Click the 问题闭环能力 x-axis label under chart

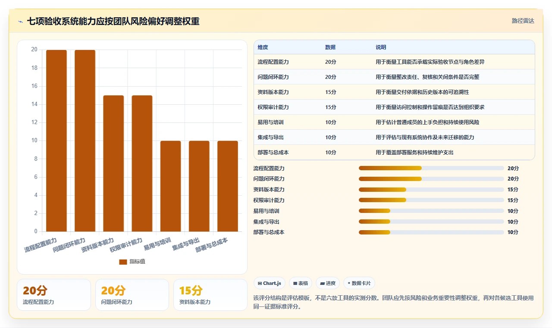click(x=69, y=244)
